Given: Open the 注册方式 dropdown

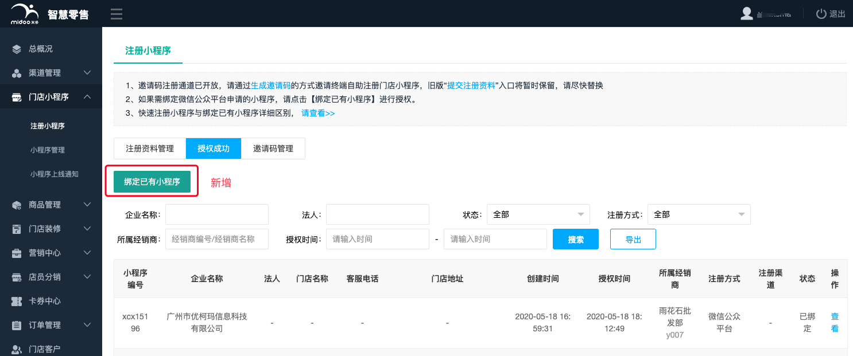Looking at the screenshot, I should pyautogui.click(x=699, y=214).
